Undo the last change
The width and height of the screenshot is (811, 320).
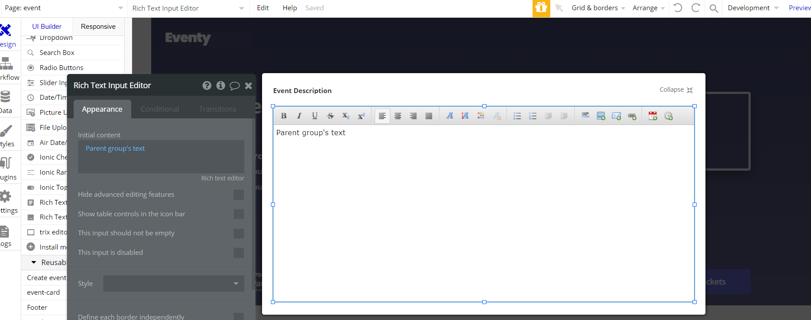click(678, 8)
